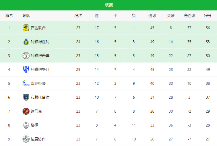Open the 塔伊 team name link
217x146 pixels.
click(34, 125)
